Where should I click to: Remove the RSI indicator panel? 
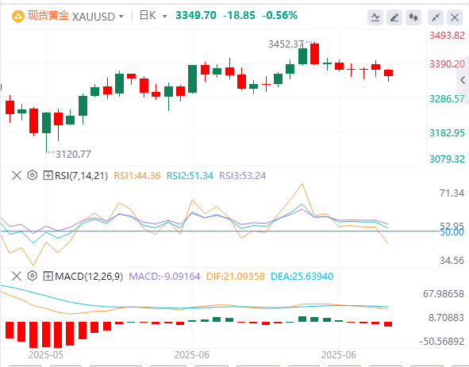coord(17,175)
